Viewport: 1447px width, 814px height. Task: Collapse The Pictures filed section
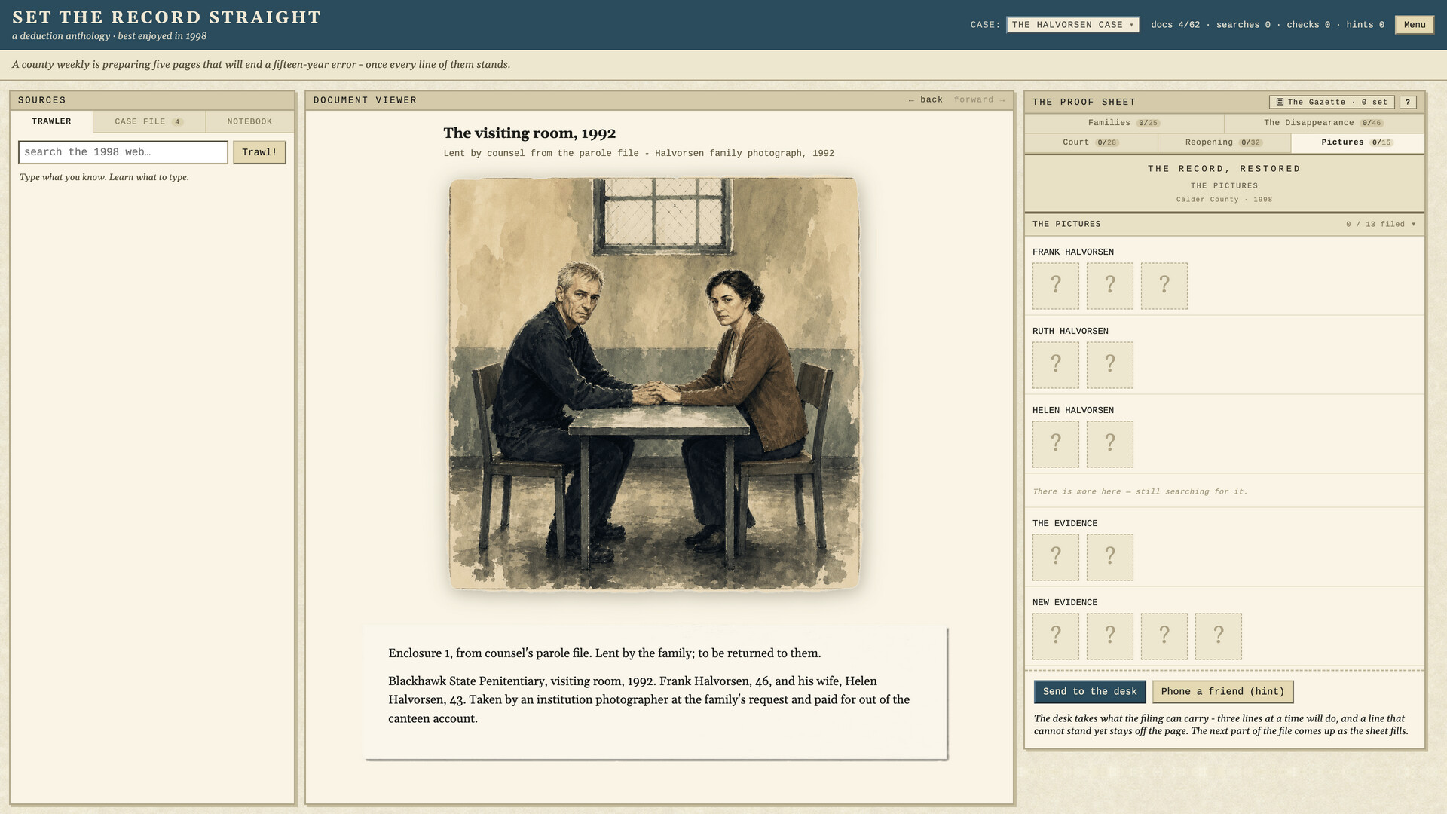click(x=1224, y=224)
